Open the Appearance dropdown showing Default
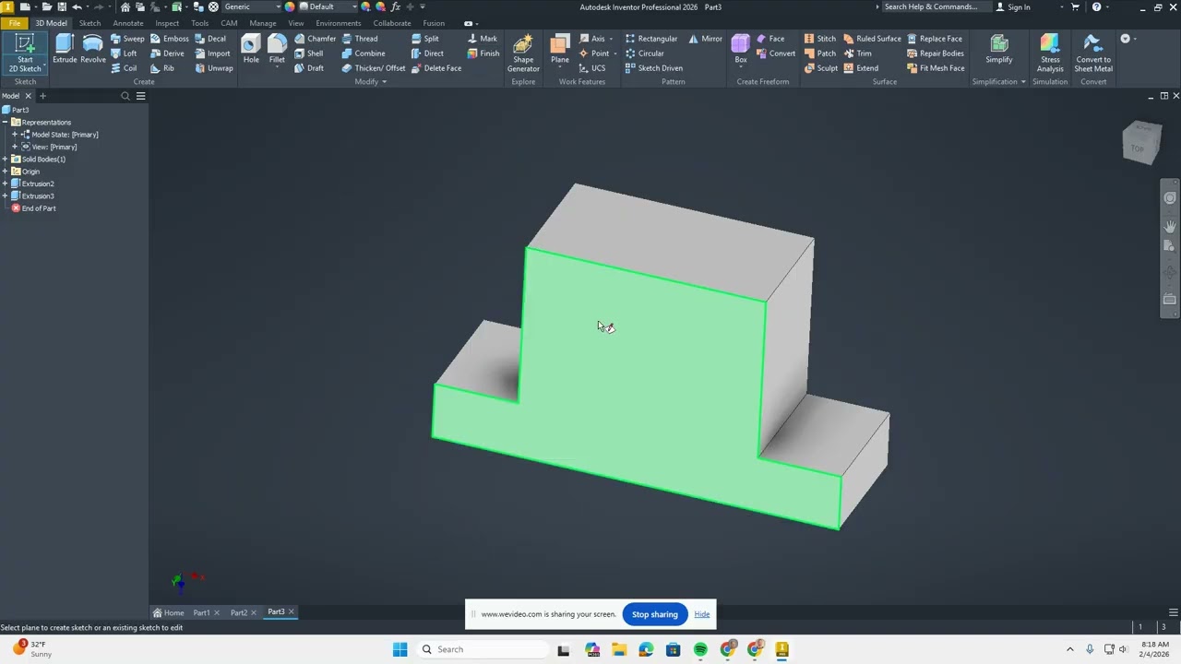Viewport: 1181px width, 664px height. [328, 6]
